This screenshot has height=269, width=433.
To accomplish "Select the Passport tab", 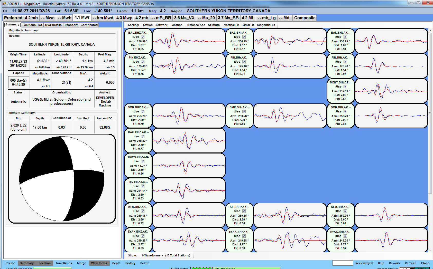I will (71, 25).
